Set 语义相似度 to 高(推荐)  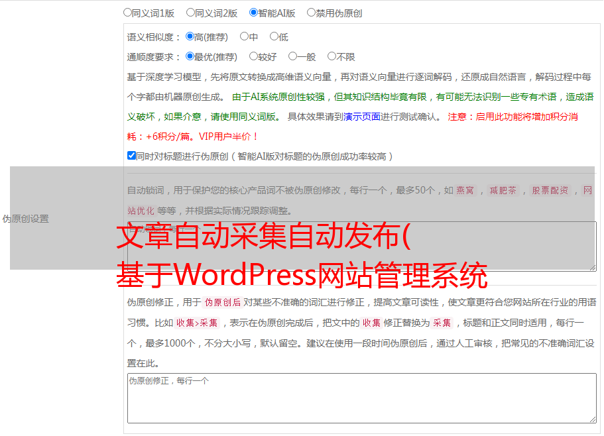tap(190, 36)
